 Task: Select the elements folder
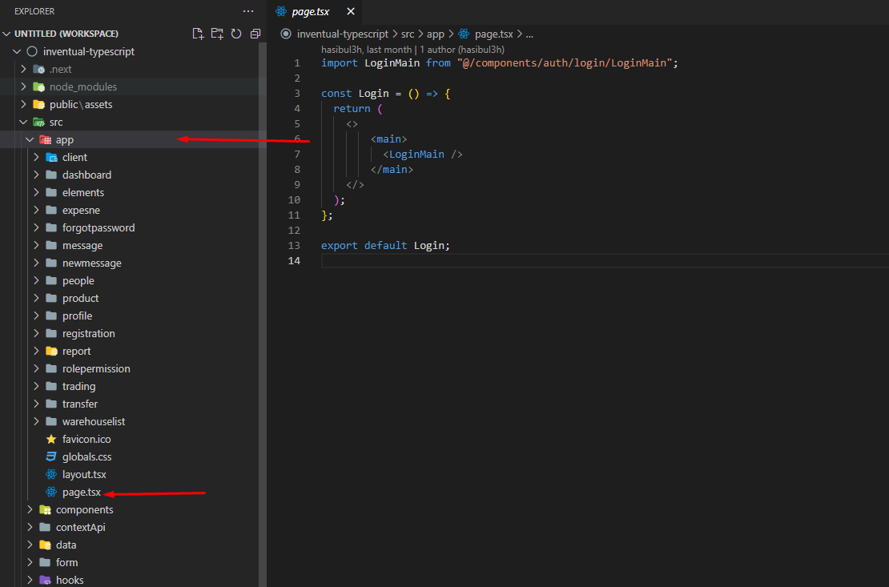[x=129, y=192]
